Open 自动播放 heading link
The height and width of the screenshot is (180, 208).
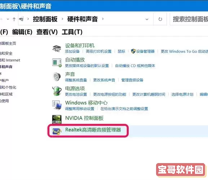75,60
